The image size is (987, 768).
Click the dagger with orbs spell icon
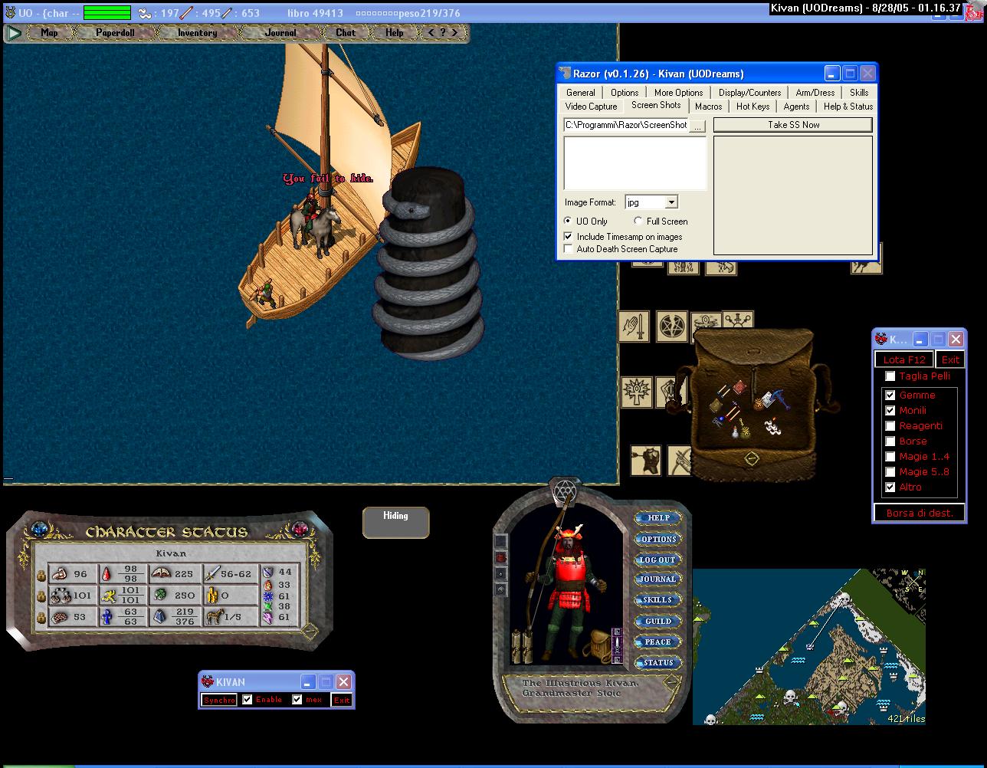point(737,319)
